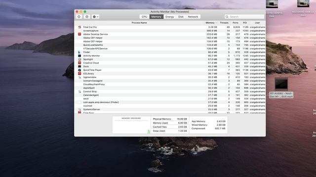
Task: Click the Finder row PID 328
Action: point(246,52)
